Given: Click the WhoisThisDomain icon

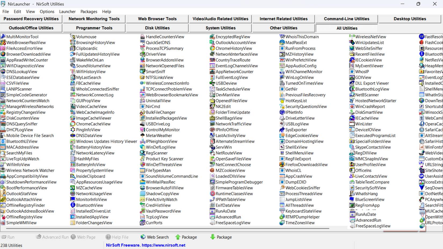Looking at the screenshot, I should [x=282, y=37].
